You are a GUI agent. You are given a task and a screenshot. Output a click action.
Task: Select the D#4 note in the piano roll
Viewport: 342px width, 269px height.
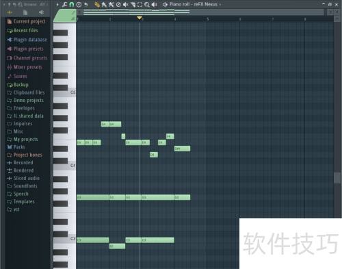(182, 149)
